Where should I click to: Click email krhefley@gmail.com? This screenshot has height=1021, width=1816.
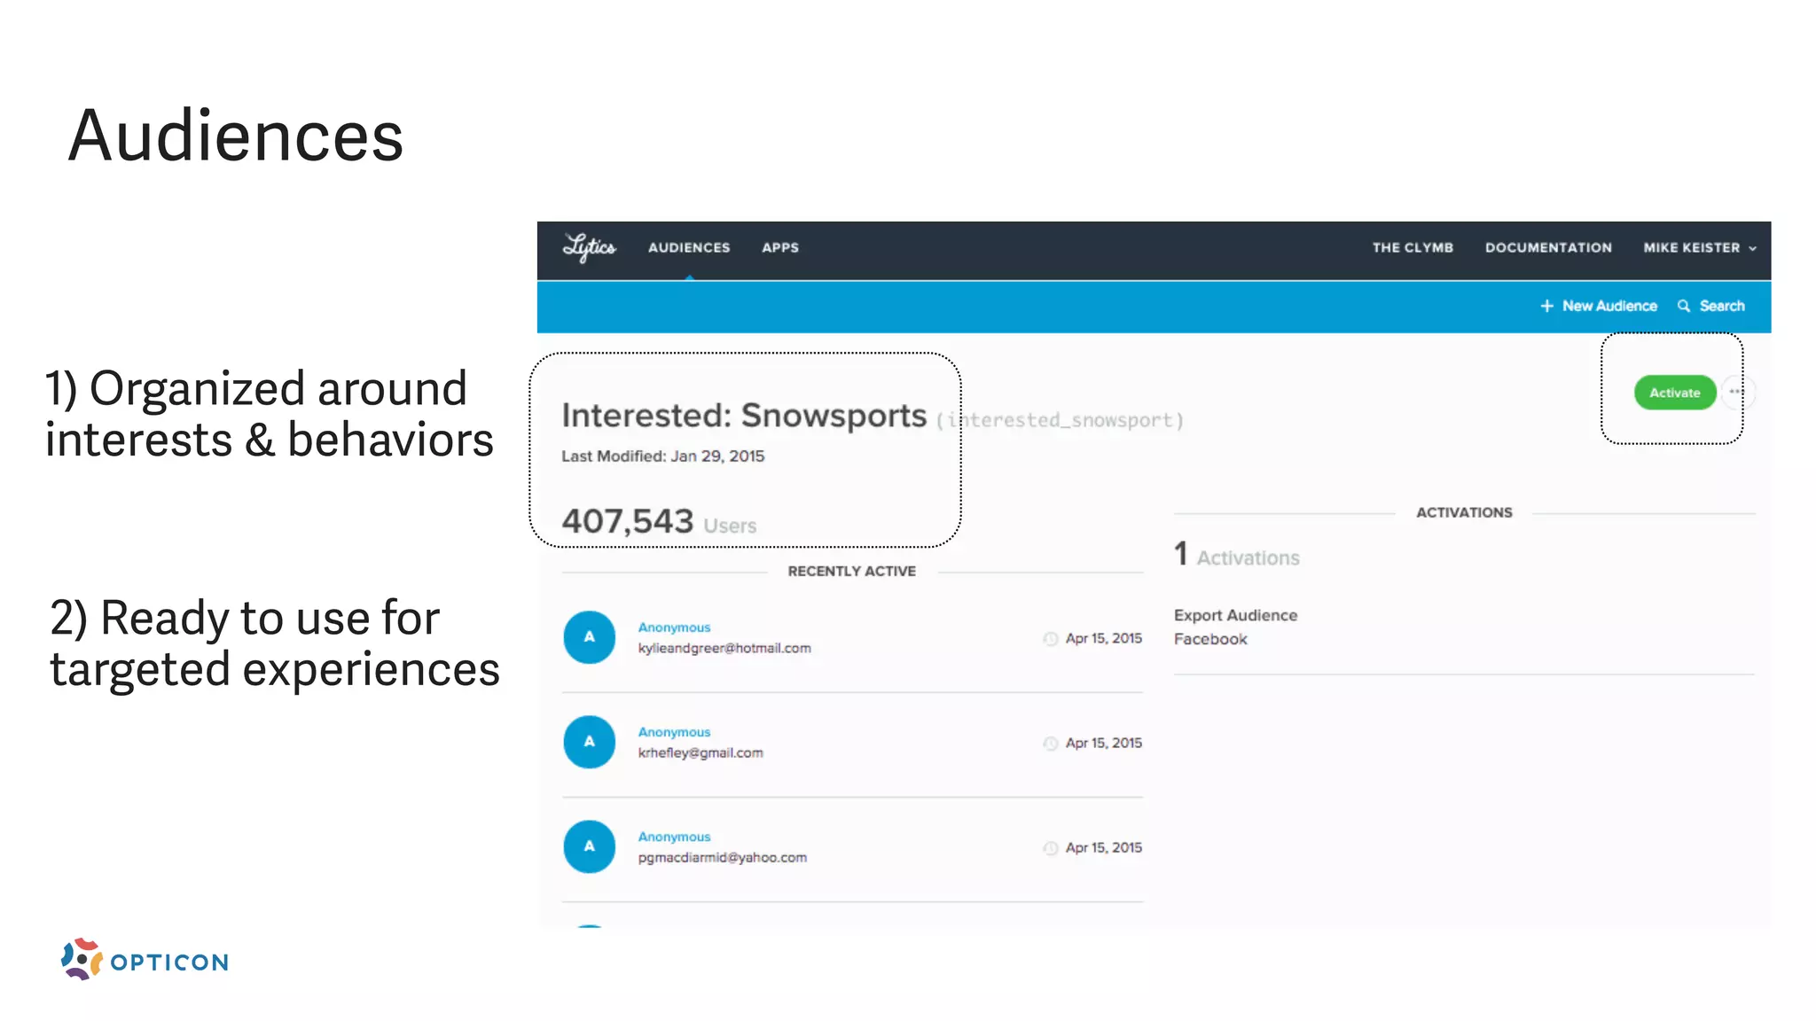coord(701,752)
